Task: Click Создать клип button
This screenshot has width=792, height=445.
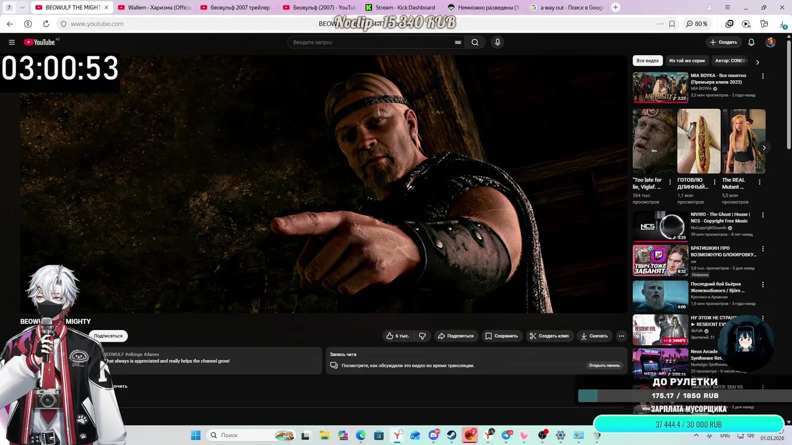Action: click(x=549, y=336)
